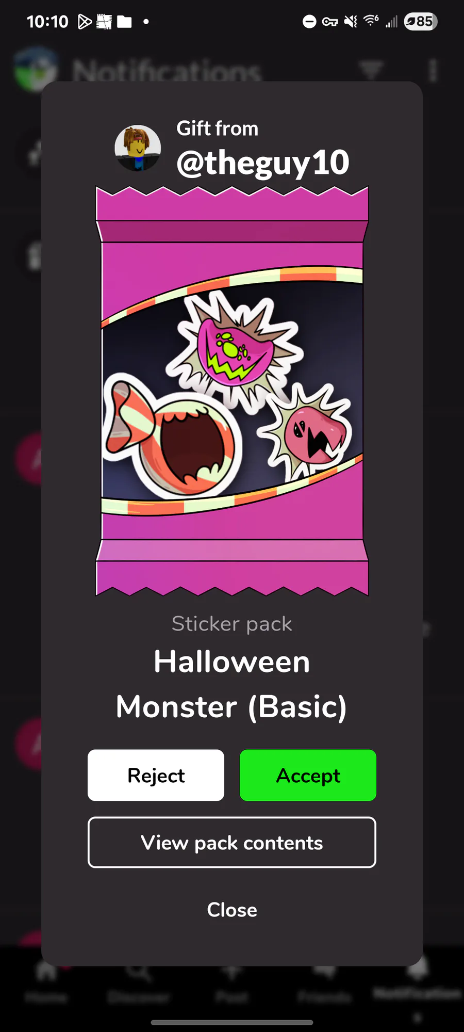
Task: Tap theguy10's avatar picture
Action: click(138, 148)
